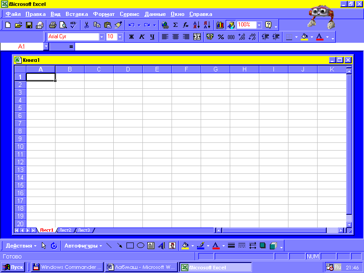The width and height of the screenshot is (364, 273).
Task: Select the oval drawing tool
Action: coord(141,246)
